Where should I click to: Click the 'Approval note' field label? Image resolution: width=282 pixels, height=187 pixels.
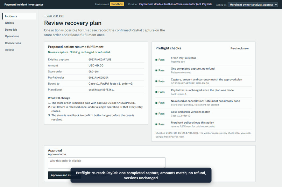pyautogui.click(x=57, y=154)
